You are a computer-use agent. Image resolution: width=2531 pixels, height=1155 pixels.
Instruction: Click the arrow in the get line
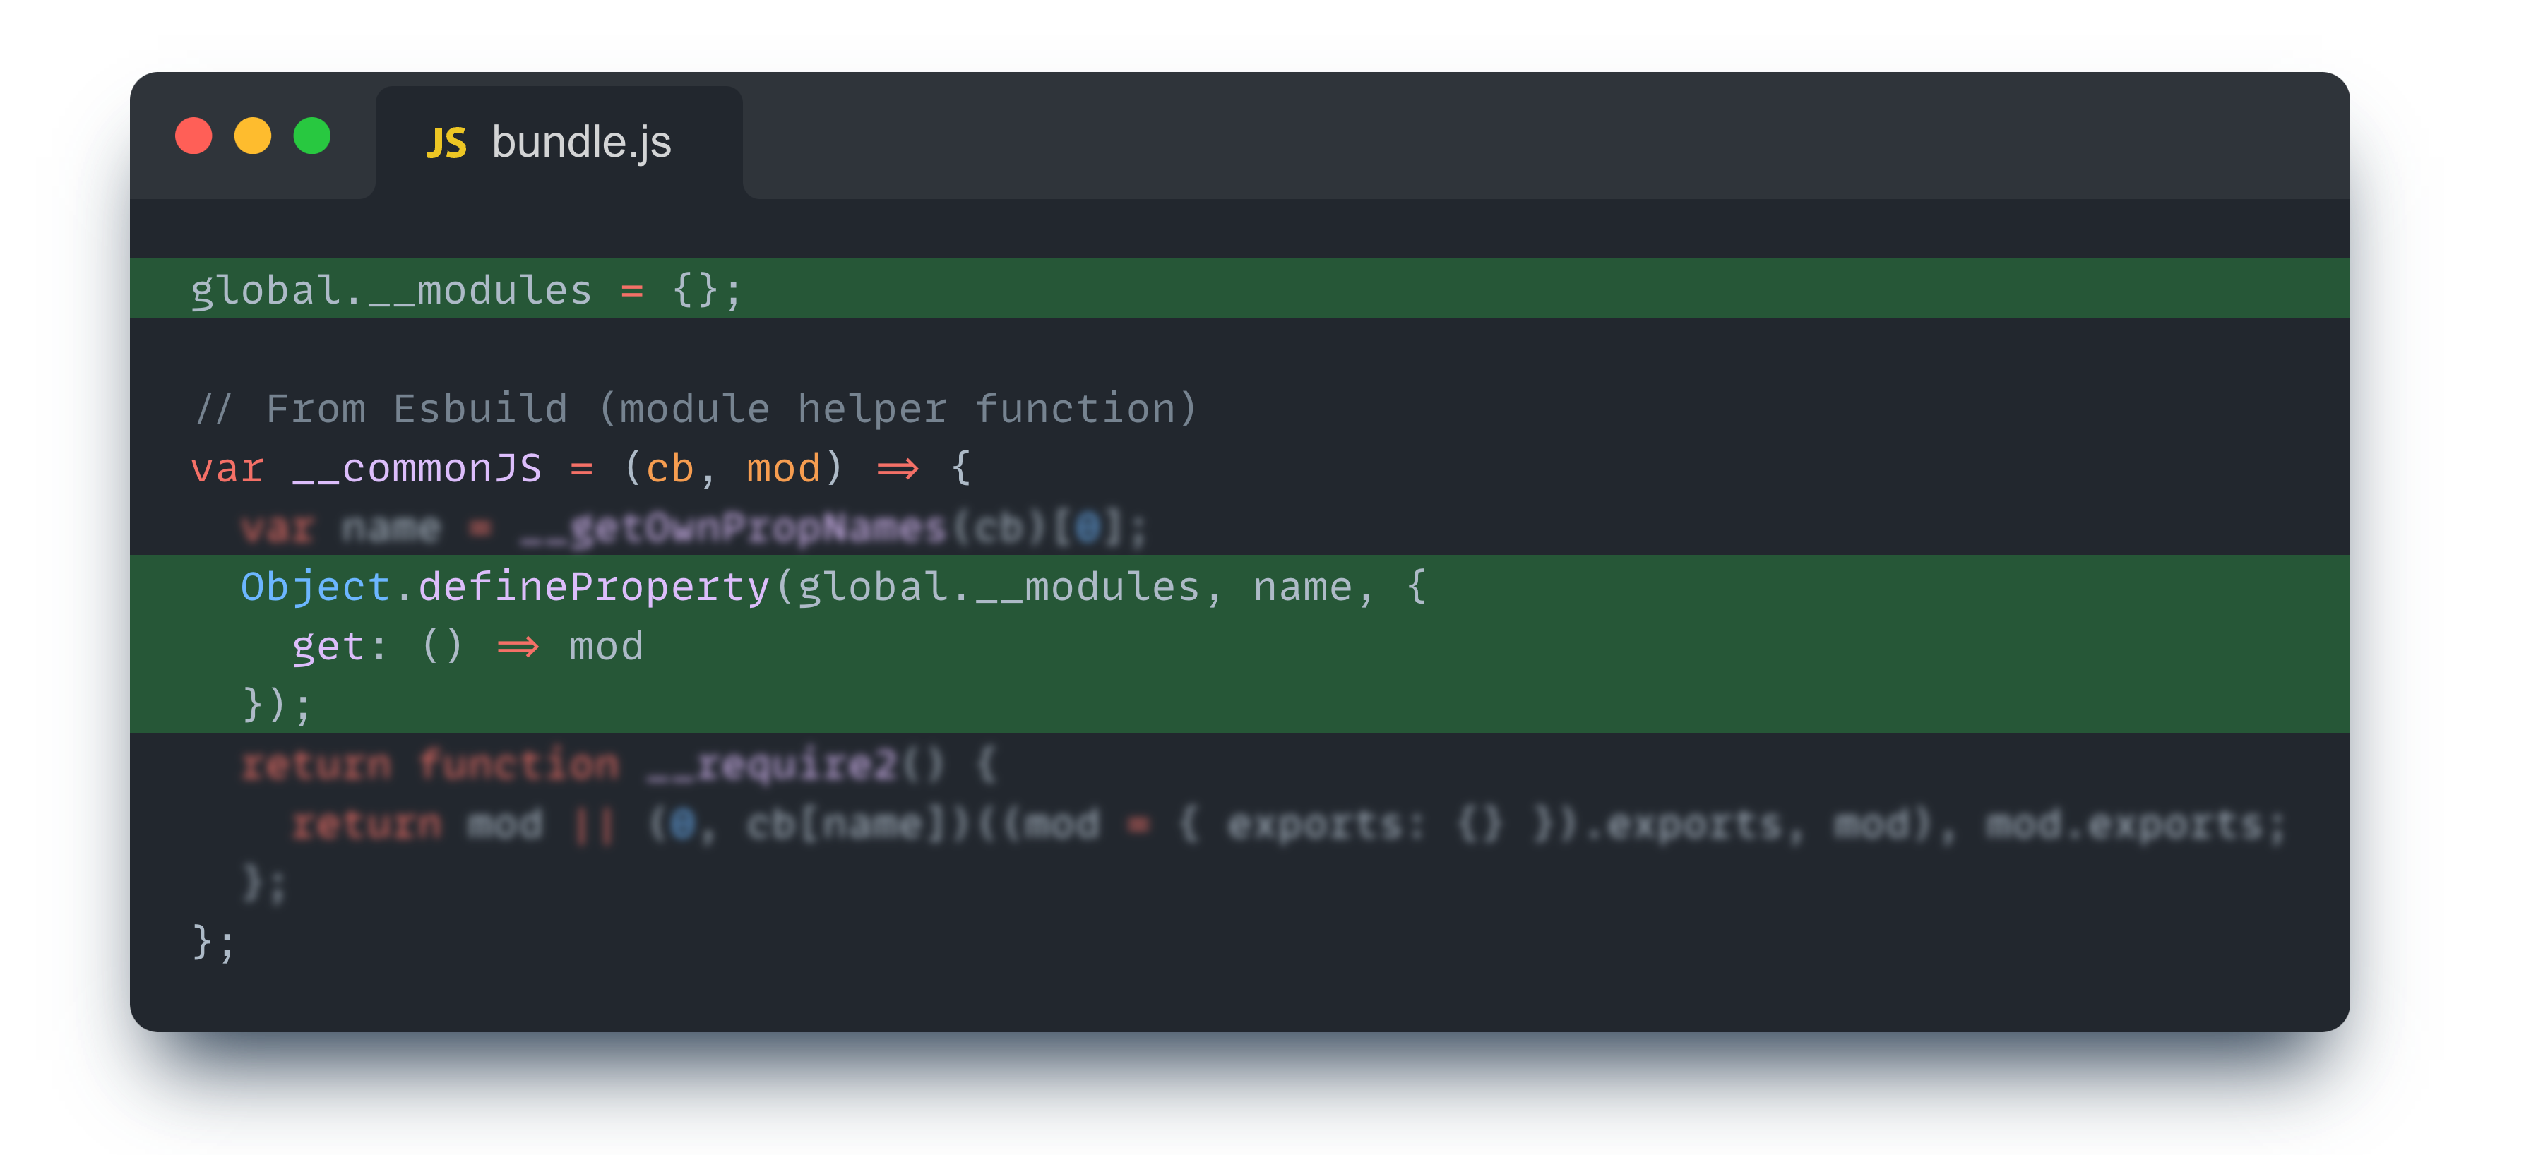(518, 646)
